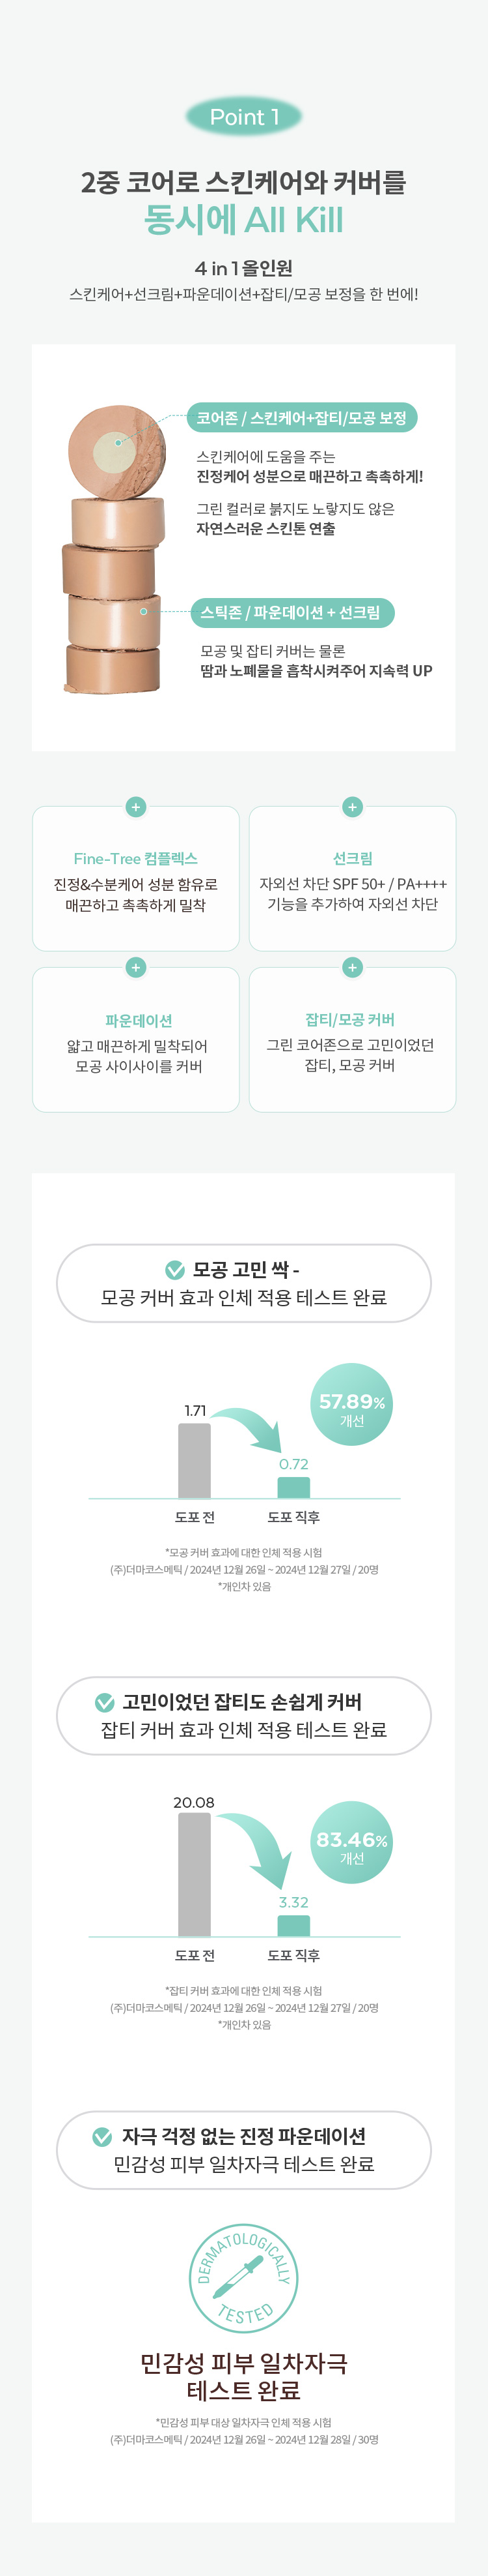Expand the Fine-Tree 컴플렉스 plus icon
Screen dimensions: 488x2576
[136, 807]
